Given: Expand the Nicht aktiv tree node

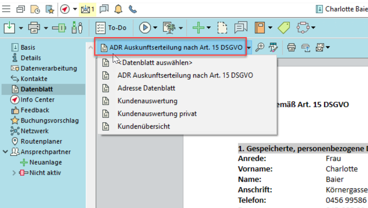Looking at the screenshot, I should 14,173.
